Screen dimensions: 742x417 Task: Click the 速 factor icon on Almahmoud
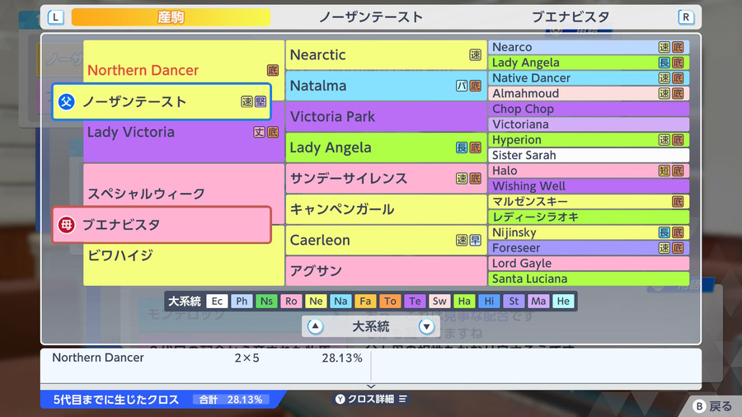[x=664, y=94]
